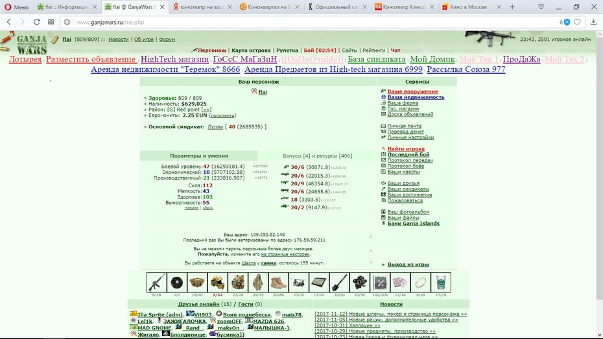
Task: Open HighTech магазин ad link
Action: 174,59
